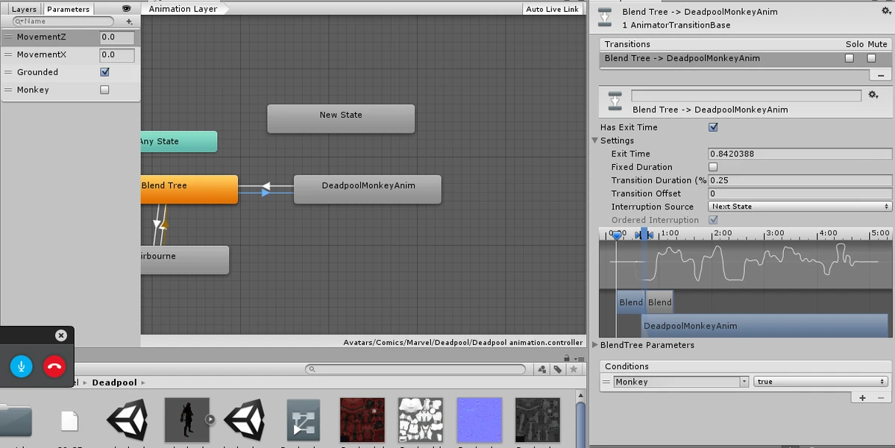Open the transition settings gear icon
Viewport: 895px width, 448px height.
coord(874,95)
